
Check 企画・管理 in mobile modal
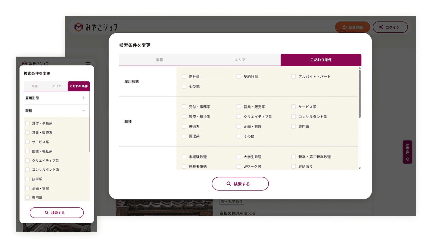pyautogui.click(x=27, y=188)
